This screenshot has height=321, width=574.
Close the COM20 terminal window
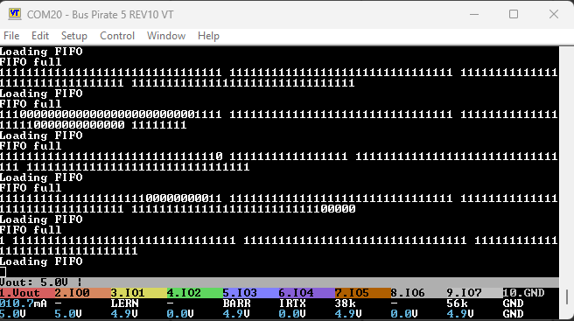(554, 14)
